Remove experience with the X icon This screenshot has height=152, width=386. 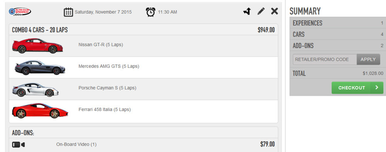click(274, 11)
